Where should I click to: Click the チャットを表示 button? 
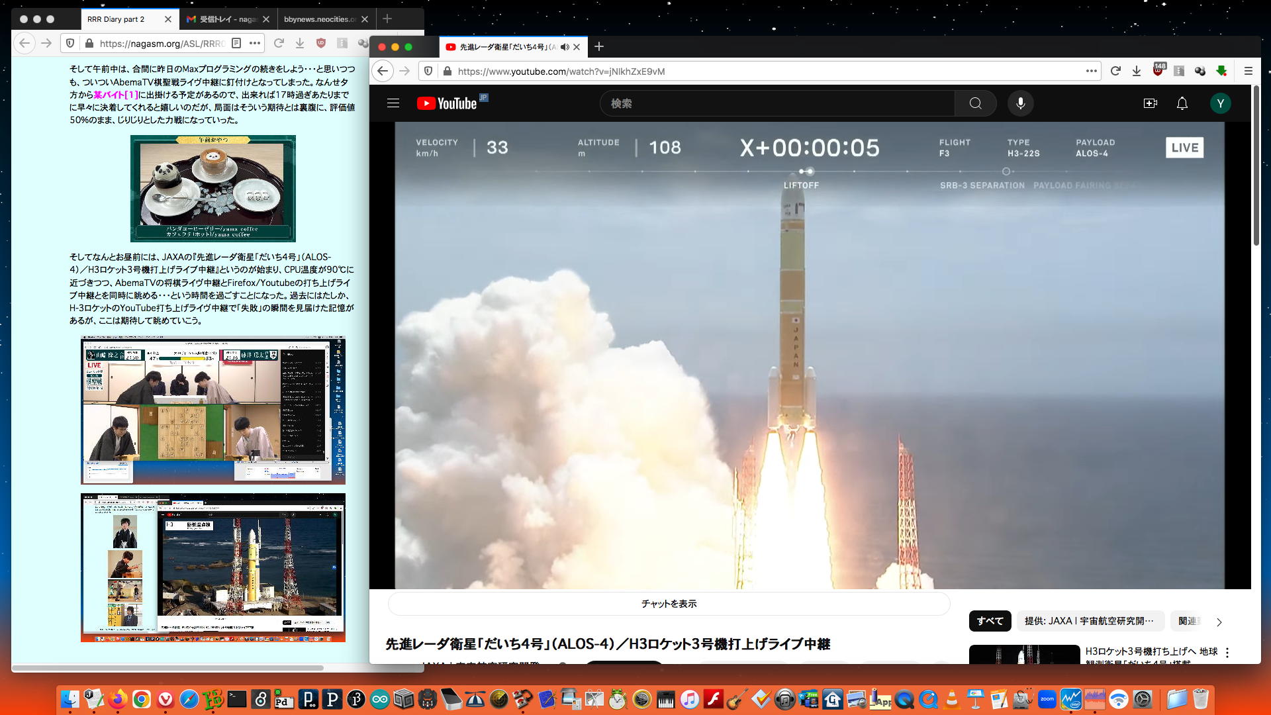669,604
